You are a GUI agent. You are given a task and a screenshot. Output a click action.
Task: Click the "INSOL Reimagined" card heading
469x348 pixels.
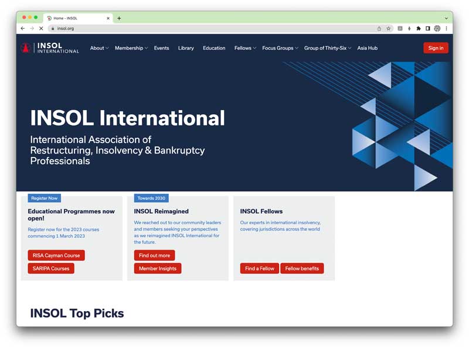[161, 211]
